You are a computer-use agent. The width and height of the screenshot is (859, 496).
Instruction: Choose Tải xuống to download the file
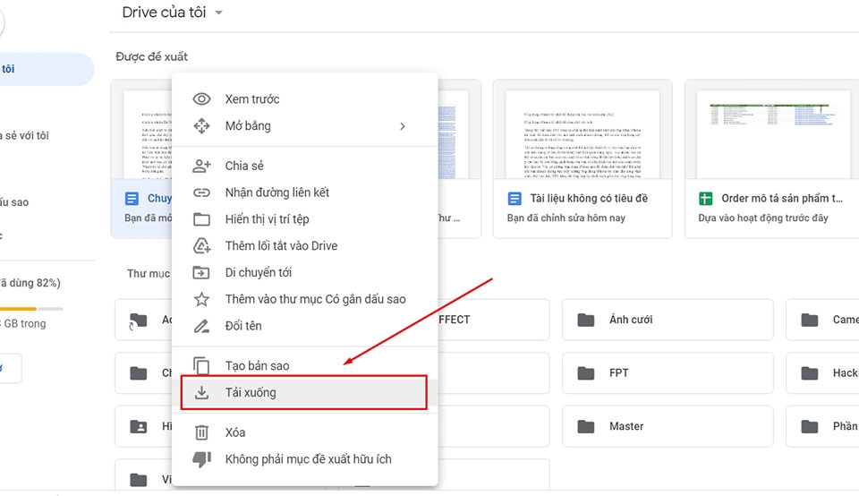click(304, 392)
